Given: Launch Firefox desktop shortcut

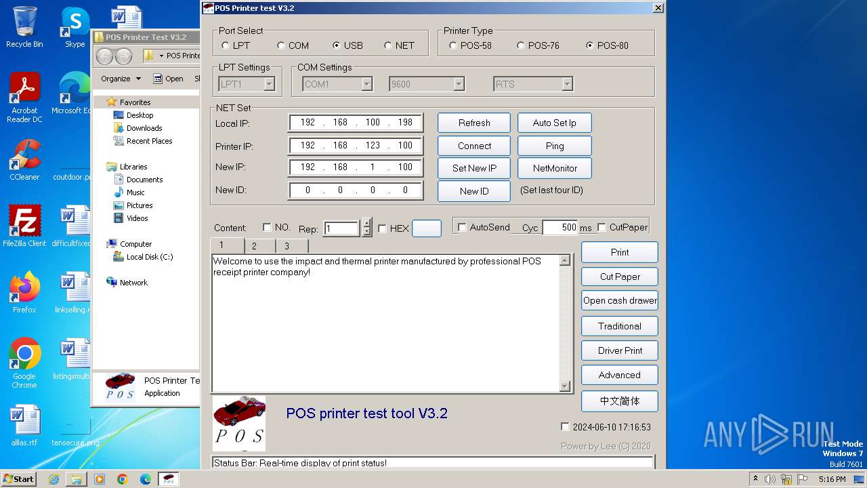Looking at the screenshot, I should point(24,292).
